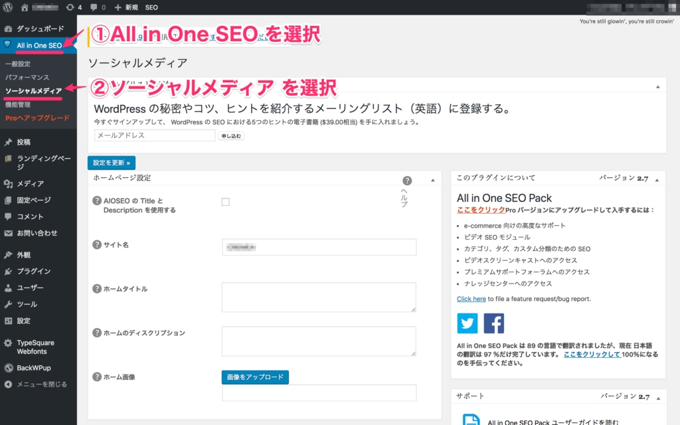
Task: Open Dashboard gauge icon in sidebar
Action: click(x=8, y=29)
